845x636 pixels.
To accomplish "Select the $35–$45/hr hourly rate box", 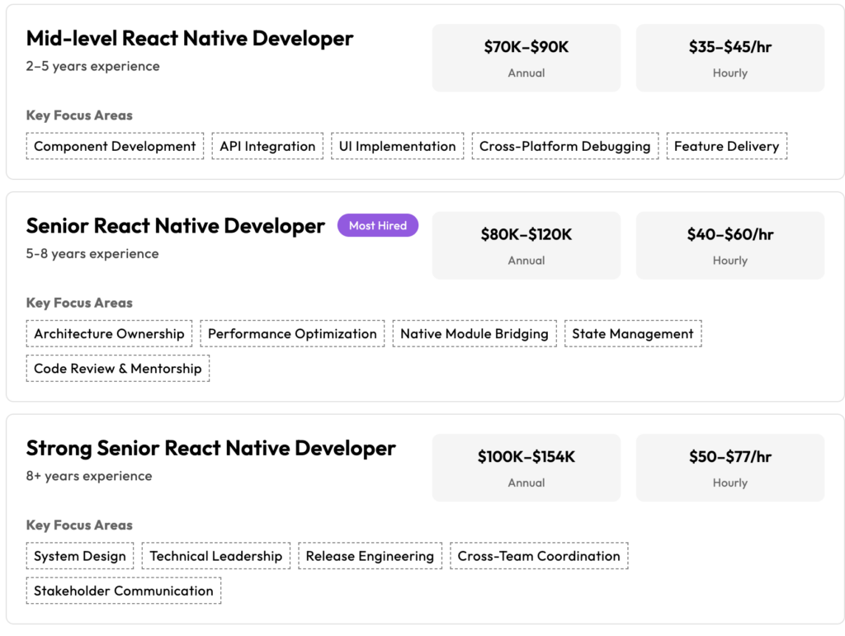I will [x=729, y=58].
